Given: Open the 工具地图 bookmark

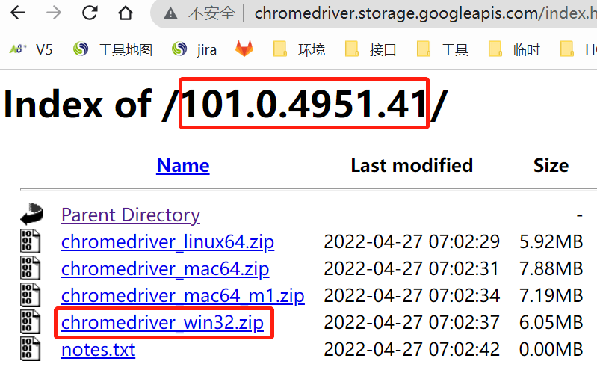Looking at the screenshot, I should pos(113,49).
